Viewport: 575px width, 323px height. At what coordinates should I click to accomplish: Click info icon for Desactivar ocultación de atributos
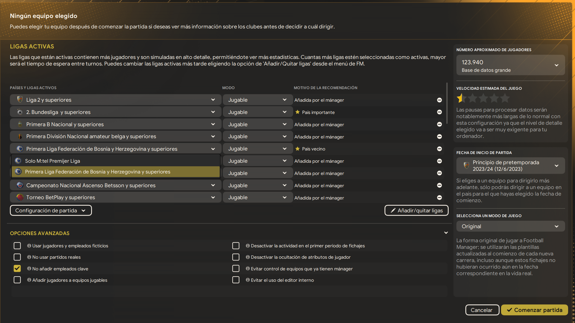click(248, 257)
